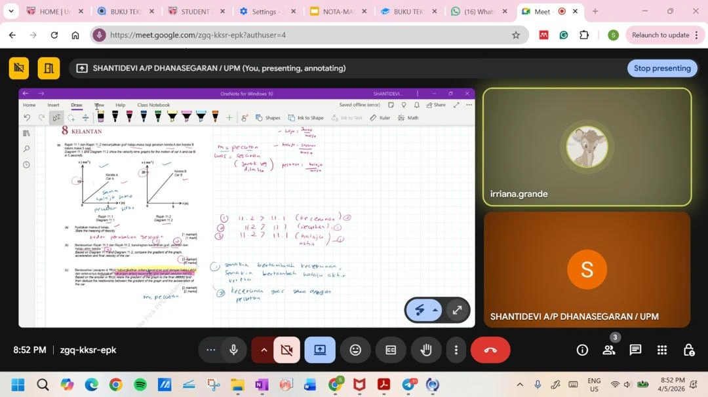
Task: Toggle microphone in Meet controls
Action: click(x=234, y=350)
